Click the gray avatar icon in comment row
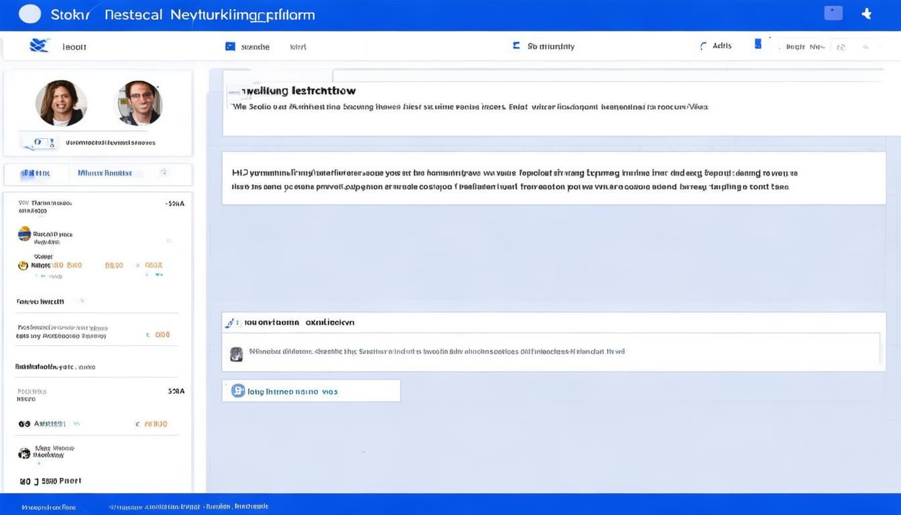The image size is (901, 515). (236, 354)
